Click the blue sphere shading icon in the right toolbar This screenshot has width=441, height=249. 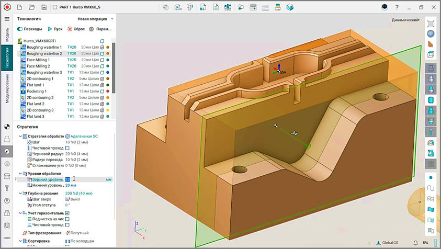[x=431, y=34]
